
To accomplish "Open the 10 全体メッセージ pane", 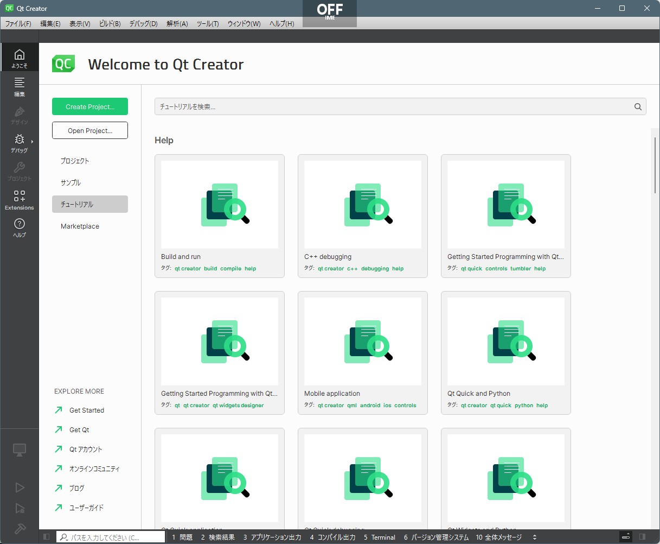I will pyautogui.click(x=499, y=537).
